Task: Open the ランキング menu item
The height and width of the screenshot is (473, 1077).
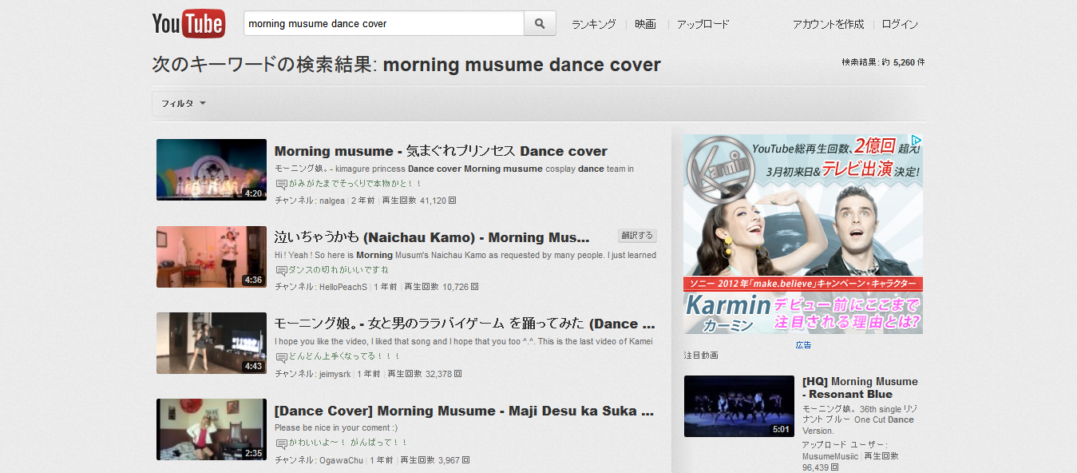Action: point(594,24)
